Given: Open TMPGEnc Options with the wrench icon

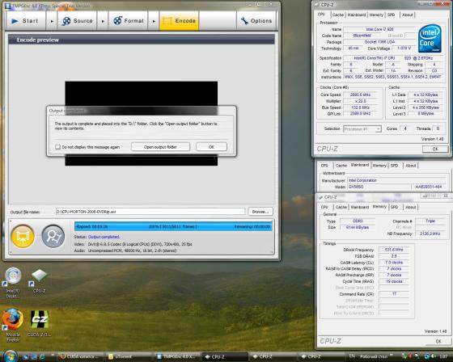Looking at the screenshot, I should (256, 21).
